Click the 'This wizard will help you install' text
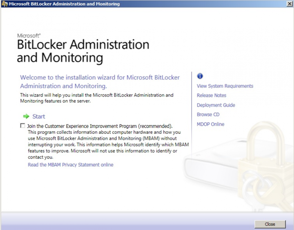294x230 pixels. click(96, 98)
